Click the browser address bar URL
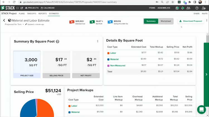Image resolution: width=209 pixels, height=117 pixels. tap(70, 2)
